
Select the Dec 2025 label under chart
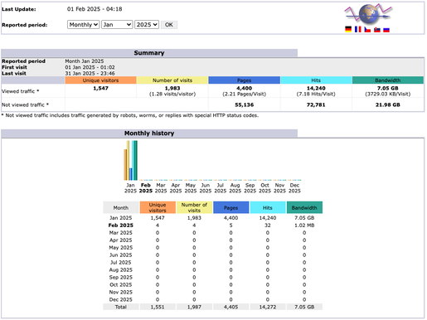(294, 188)
